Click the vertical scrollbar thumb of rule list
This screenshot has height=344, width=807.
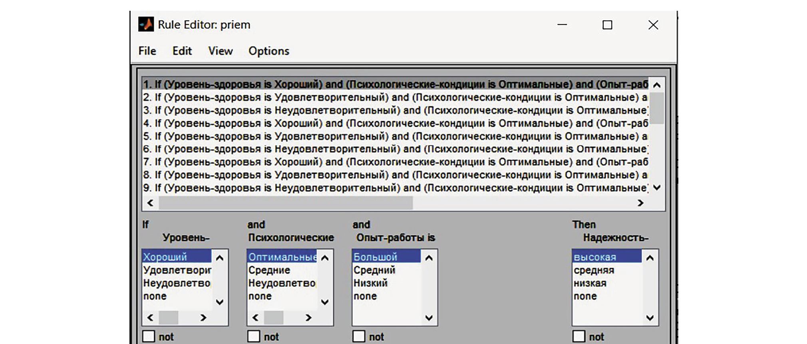tap(657, 108)
